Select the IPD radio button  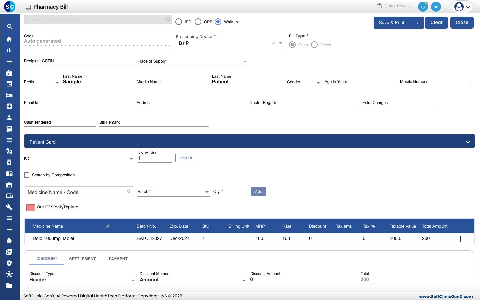[x=179, y=22]
